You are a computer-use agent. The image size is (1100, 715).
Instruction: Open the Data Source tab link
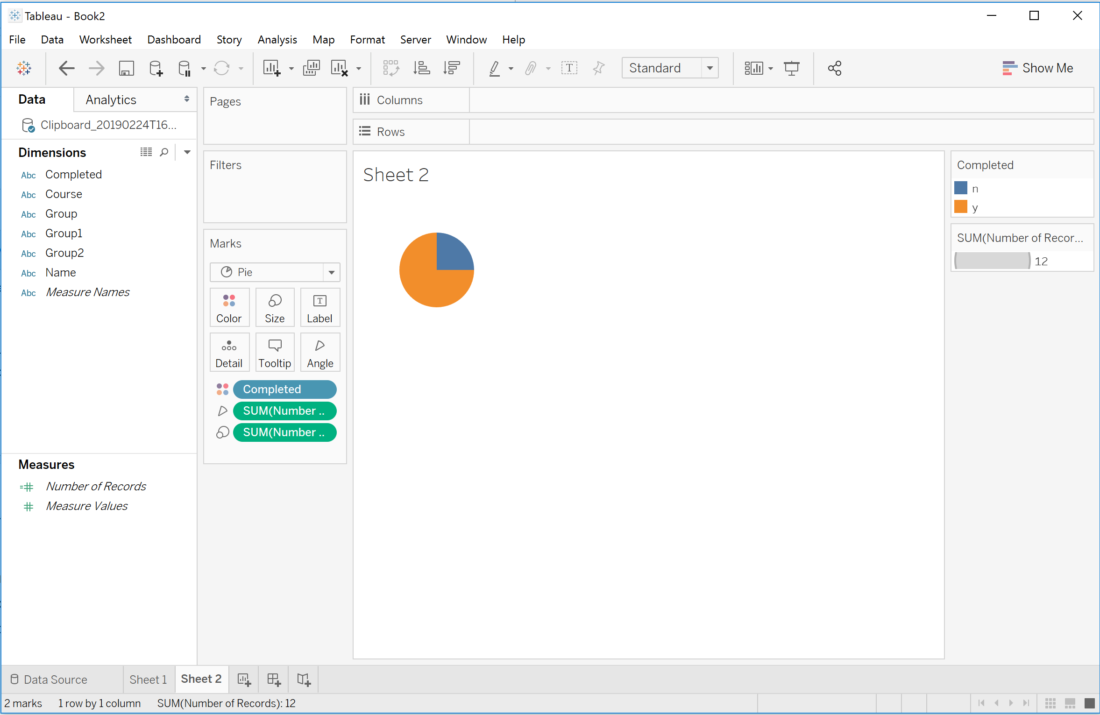[55, 680]
